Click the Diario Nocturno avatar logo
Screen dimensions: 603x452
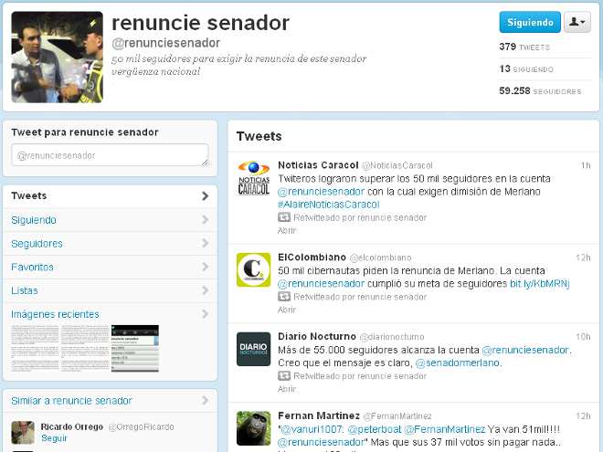tap(253, 349)
